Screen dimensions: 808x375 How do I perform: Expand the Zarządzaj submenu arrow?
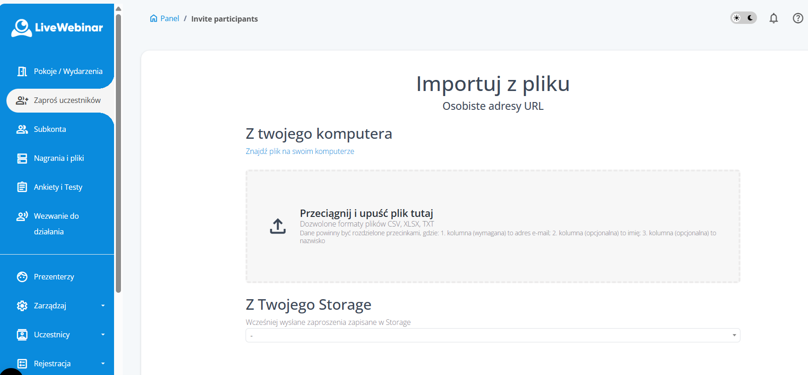[x=103, y=306]
